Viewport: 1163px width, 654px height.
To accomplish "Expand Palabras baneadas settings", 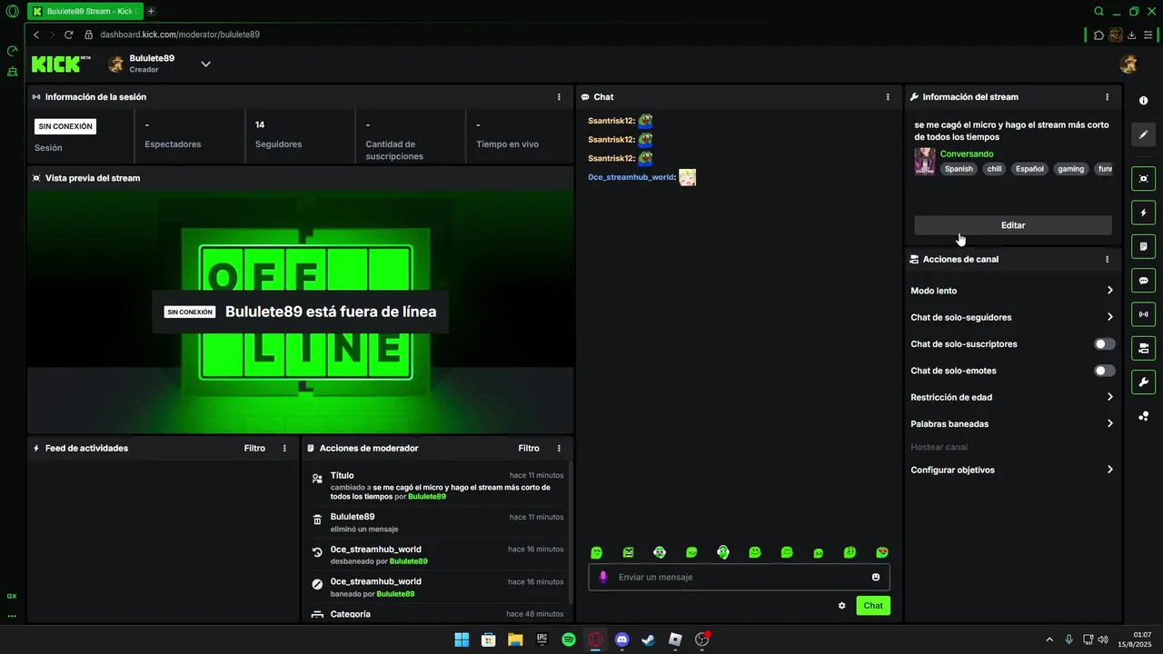I will point(1012,423).
